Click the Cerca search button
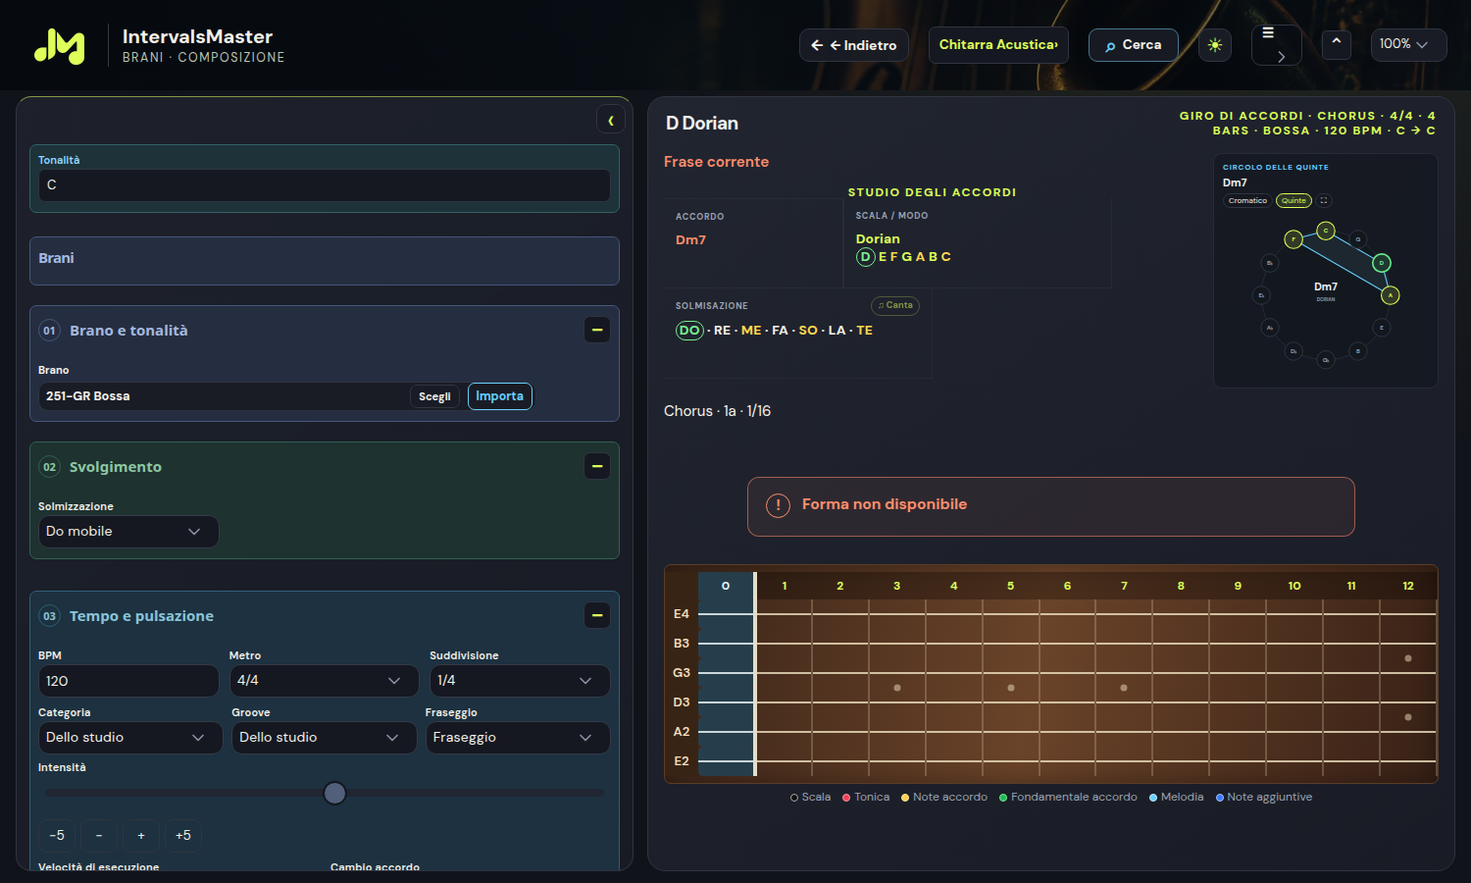The image size is (1471, 883). pos(1133,45)
